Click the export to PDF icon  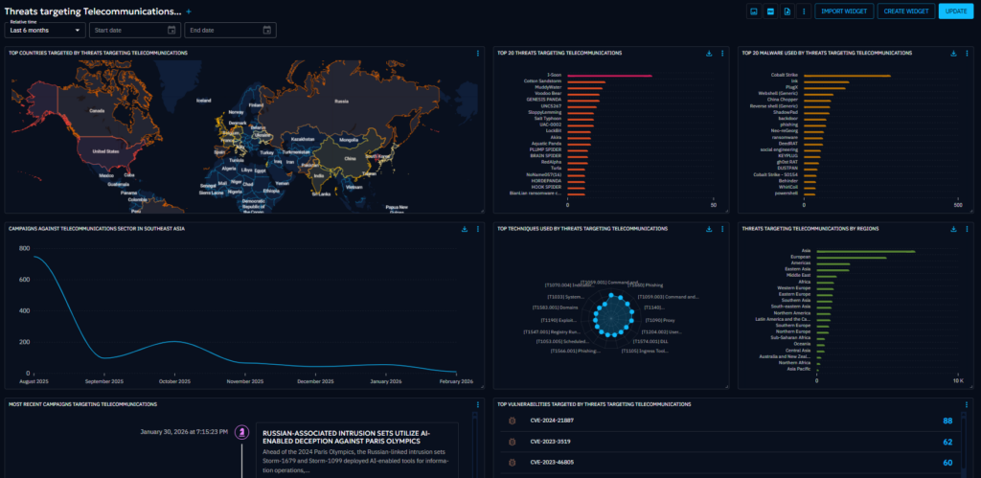[x=771, y=11]
